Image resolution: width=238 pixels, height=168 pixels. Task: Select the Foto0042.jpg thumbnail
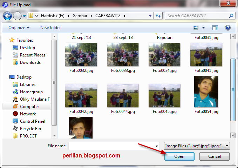pyautogui.click(x=81, y=95)
